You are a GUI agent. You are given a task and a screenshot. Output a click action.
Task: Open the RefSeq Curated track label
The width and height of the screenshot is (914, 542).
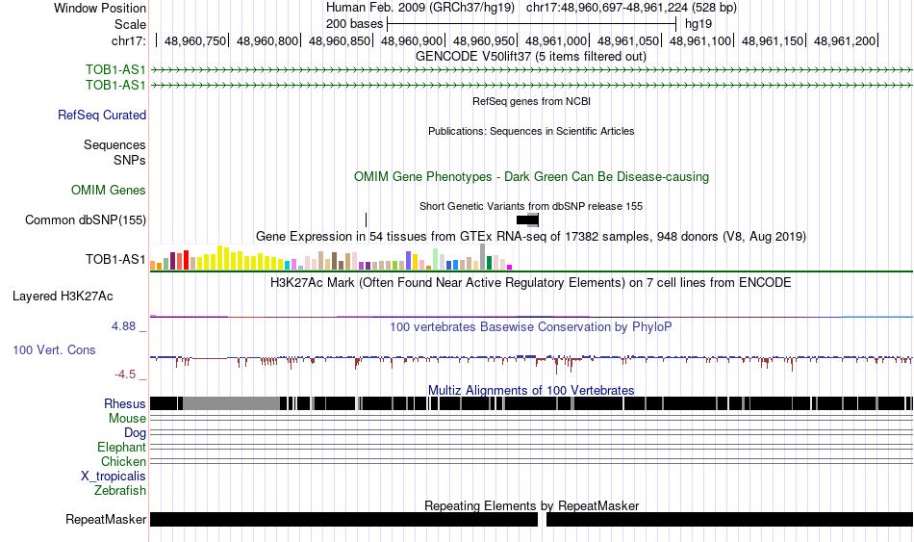[102, 115]
